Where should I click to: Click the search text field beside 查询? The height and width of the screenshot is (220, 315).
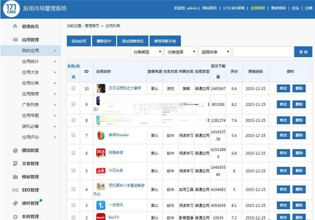tap(263, 52)
